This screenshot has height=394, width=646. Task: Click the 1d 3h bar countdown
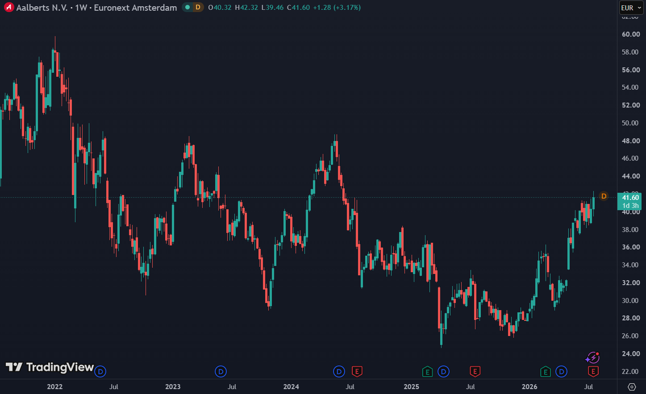(630, 206)
